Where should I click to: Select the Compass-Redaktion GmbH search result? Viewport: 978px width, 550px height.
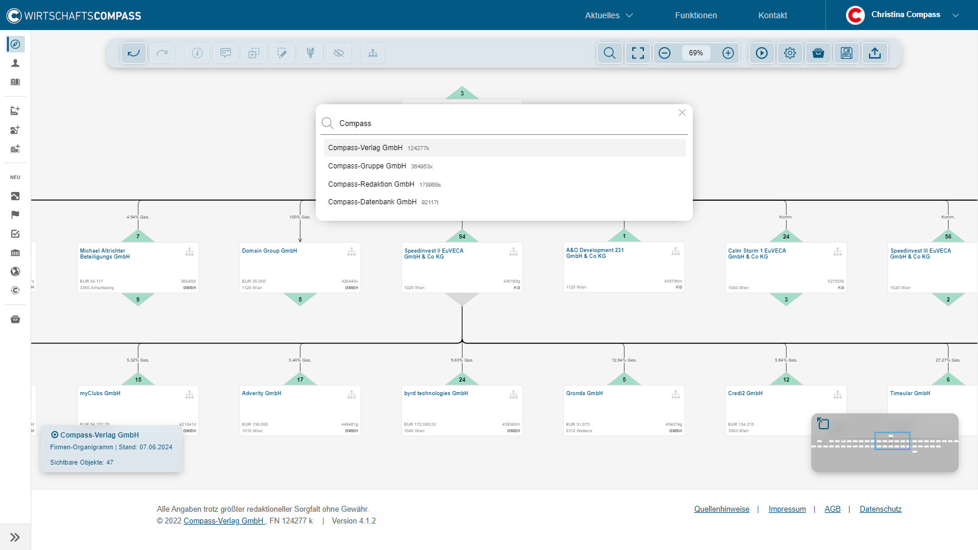(x=504, y=184)
